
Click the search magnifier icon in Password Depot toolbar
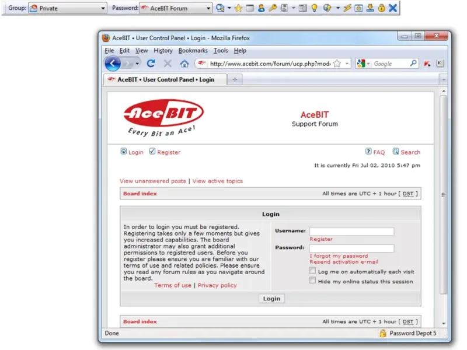coord(220,8)
